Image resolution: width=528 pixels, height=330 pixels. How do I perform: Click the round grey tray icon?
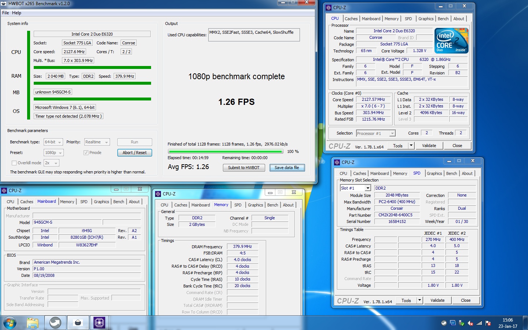coord(444,323)
